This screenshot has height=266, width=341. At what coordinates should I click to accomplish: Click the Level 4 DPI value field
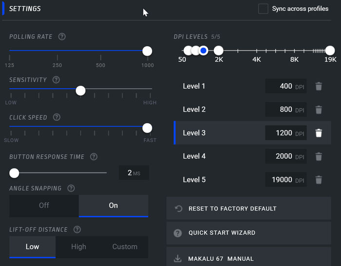coord(285,156)
